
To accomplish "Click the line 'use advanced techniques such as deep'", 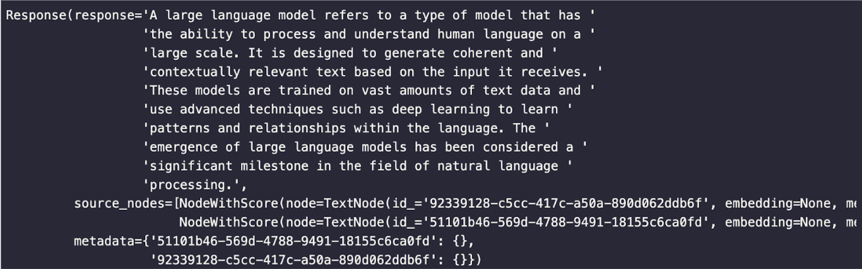I will point(358,110).
